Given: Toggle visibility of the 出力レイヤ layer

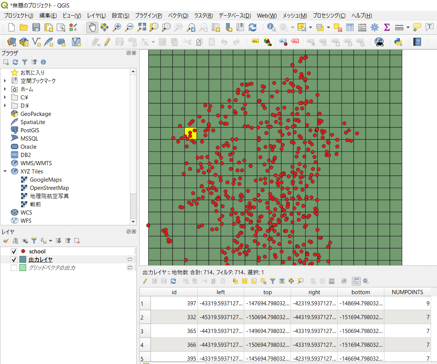Looking at the screenshot, I should pyautogui.click(x=14, y=260).
